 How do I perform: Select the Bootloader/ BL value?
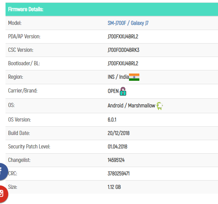(x=123, y=64)
